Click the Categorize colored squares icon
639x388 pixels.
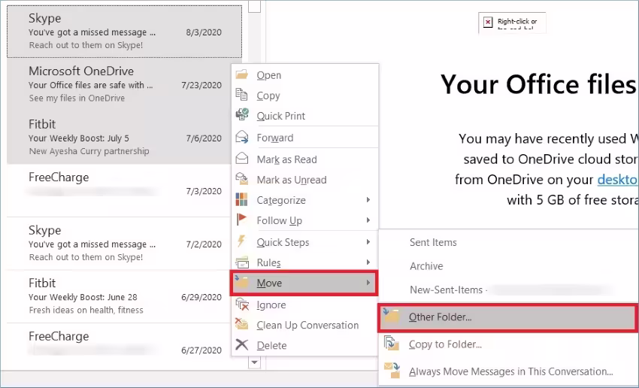pos(241,200)
